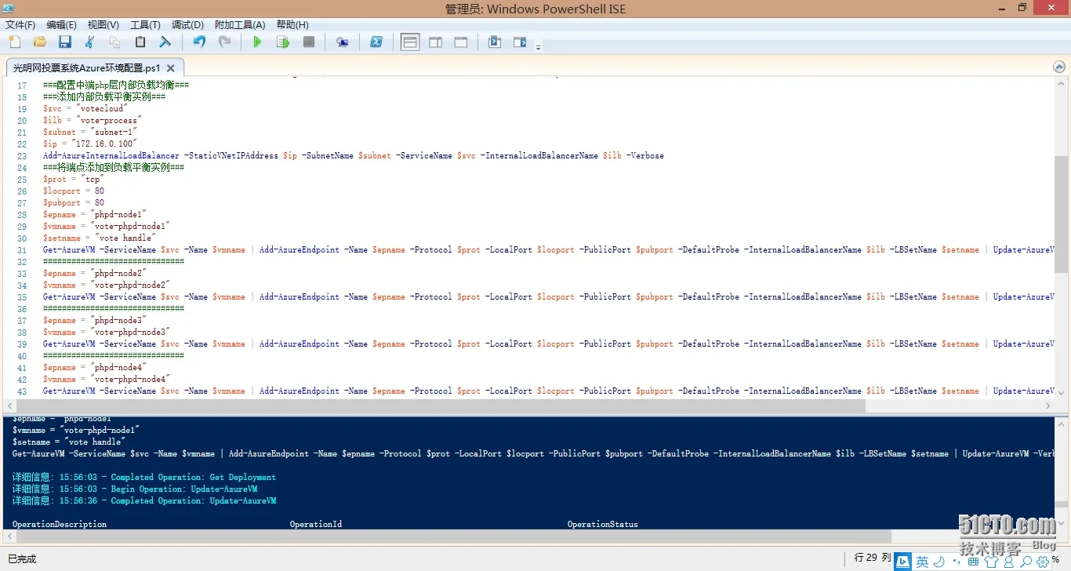This screenshot has width=1071, height=571.
Task: Open new remote PowerShell tab
Action: [342, 42]
